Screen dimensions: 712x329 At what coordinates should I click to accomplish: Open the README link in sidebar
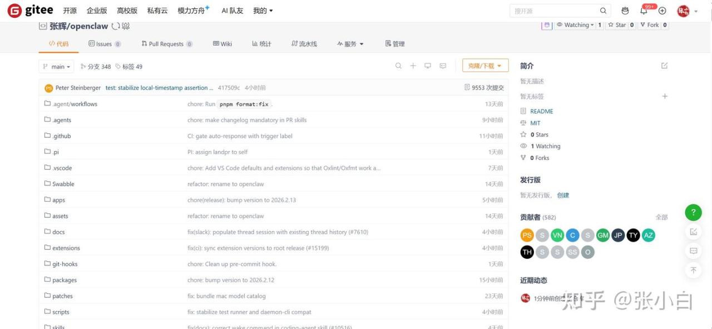point(541,111)
